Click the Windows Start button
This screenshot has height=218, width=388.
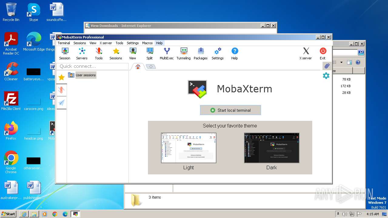point(8,214)
